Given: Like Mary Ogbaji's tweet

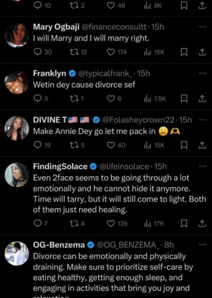Looking at the screenshot, I should click(x=117, y=52).
